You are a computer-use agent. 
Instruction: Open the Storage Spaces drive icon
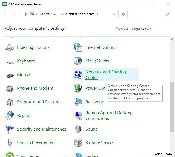[x=78, y=143]
